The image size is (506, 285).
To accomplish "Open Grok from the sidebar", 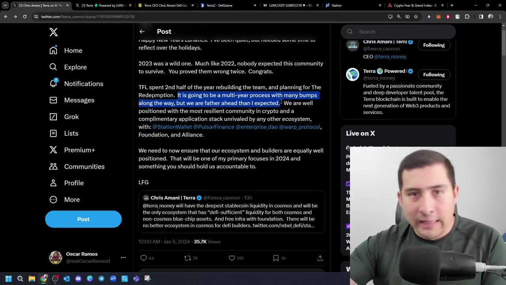I will coord(64,117).
